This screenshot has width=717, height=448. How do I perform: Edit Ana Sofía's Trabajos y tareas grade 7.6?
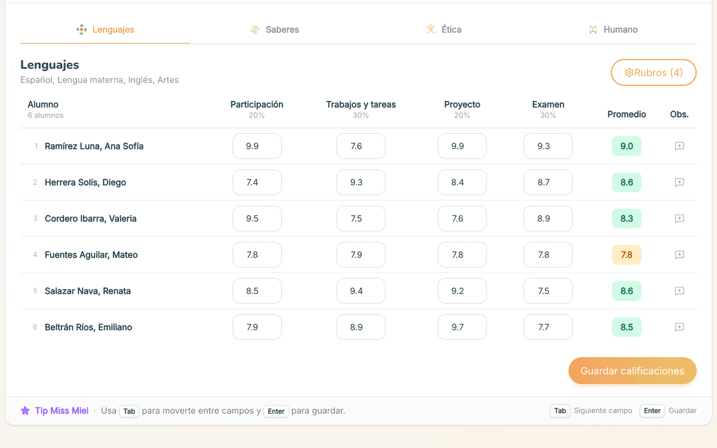(361, 146)
